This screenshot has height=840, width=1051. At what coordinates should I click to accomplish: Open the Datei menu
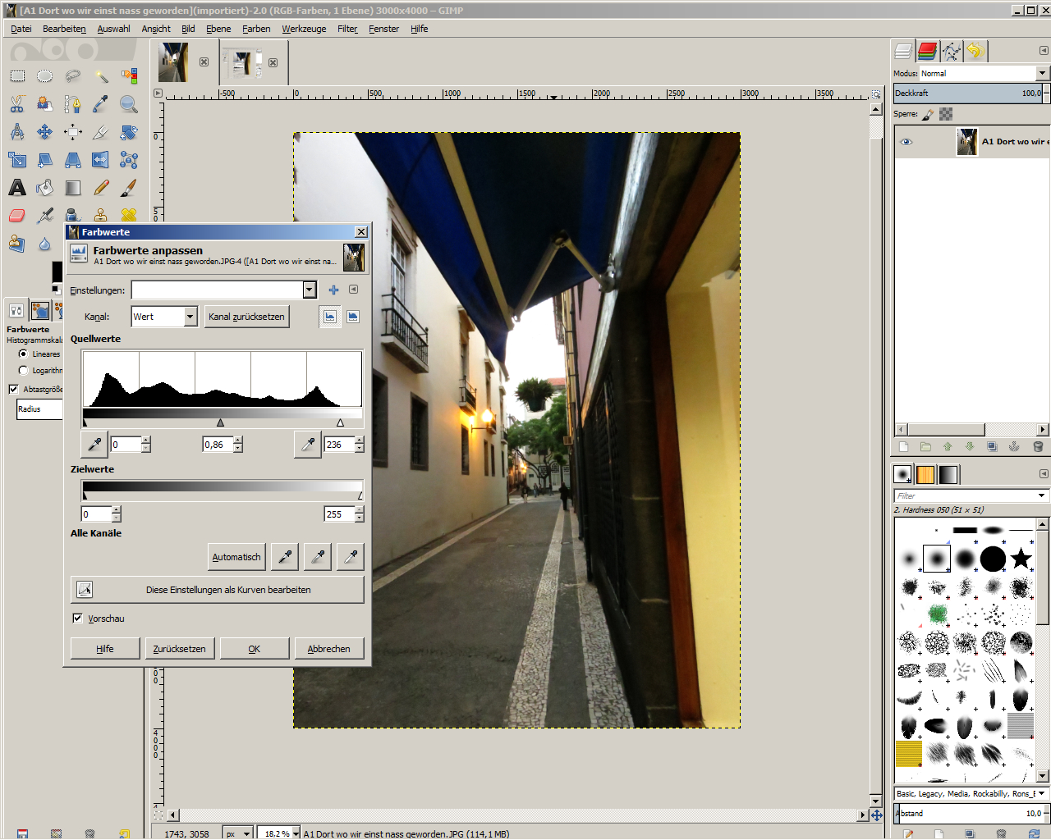tap(21, 29)
